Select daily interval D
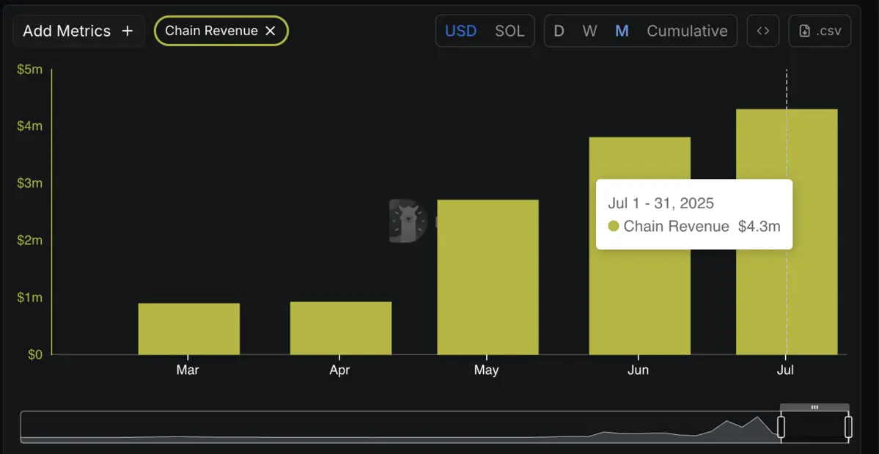This screenshot has height=454, width=879. click(x=559, y=31)
